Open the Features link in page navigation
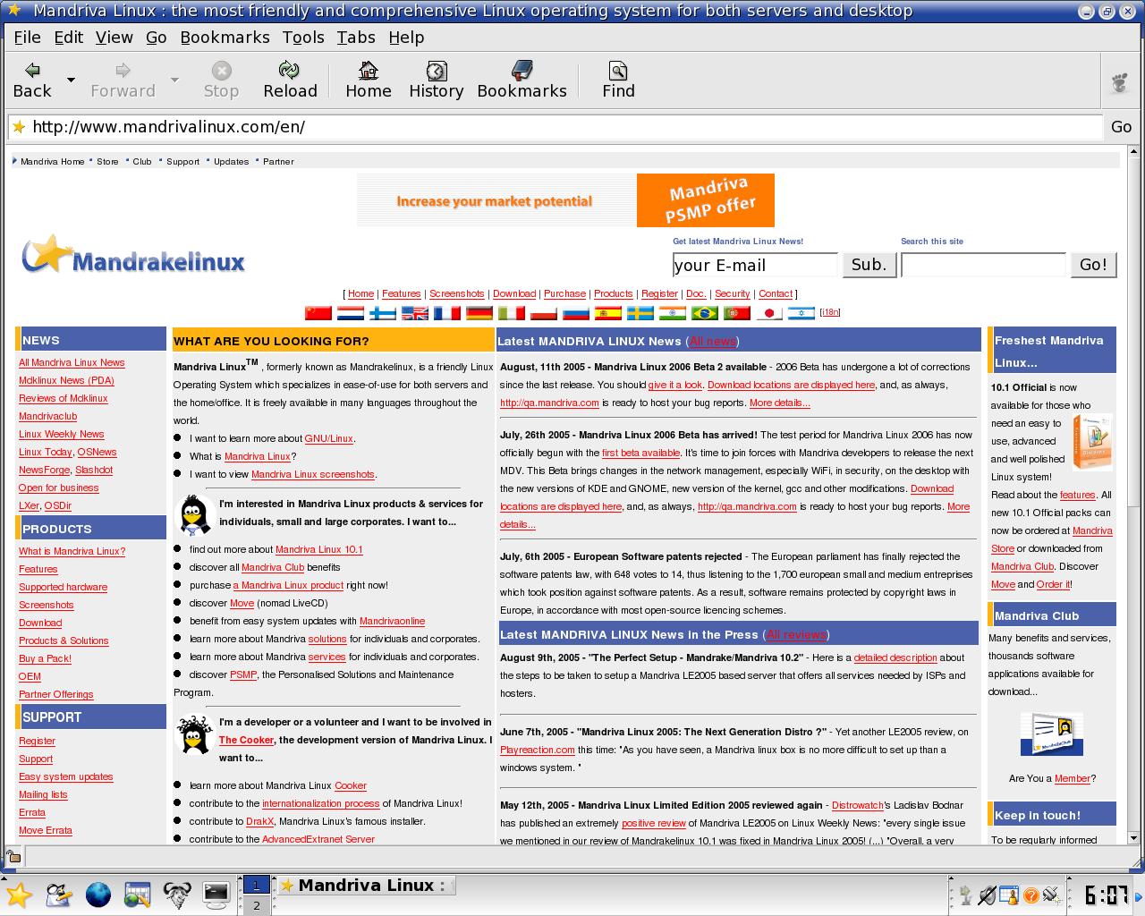Viewport: 1145px width, 916px height. point(402,293)
